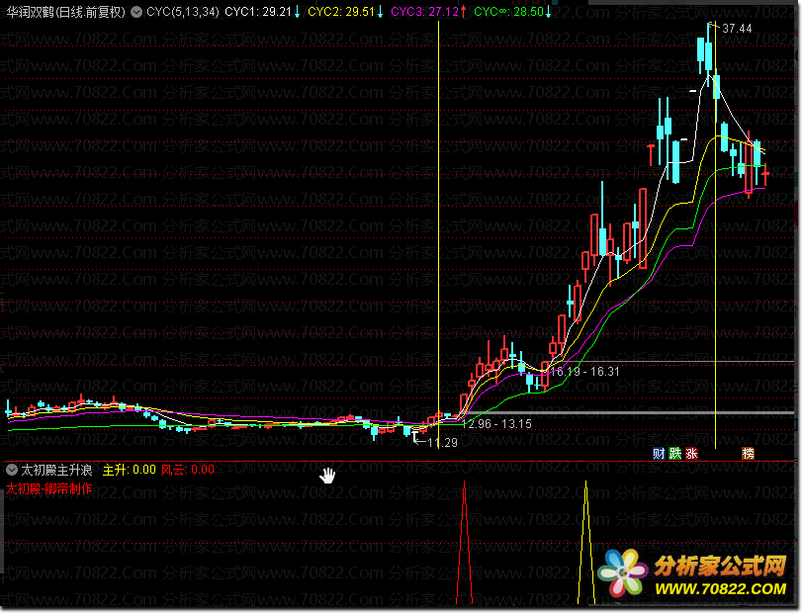
Task: Select the 37.44 high price label
Action: 737,29
